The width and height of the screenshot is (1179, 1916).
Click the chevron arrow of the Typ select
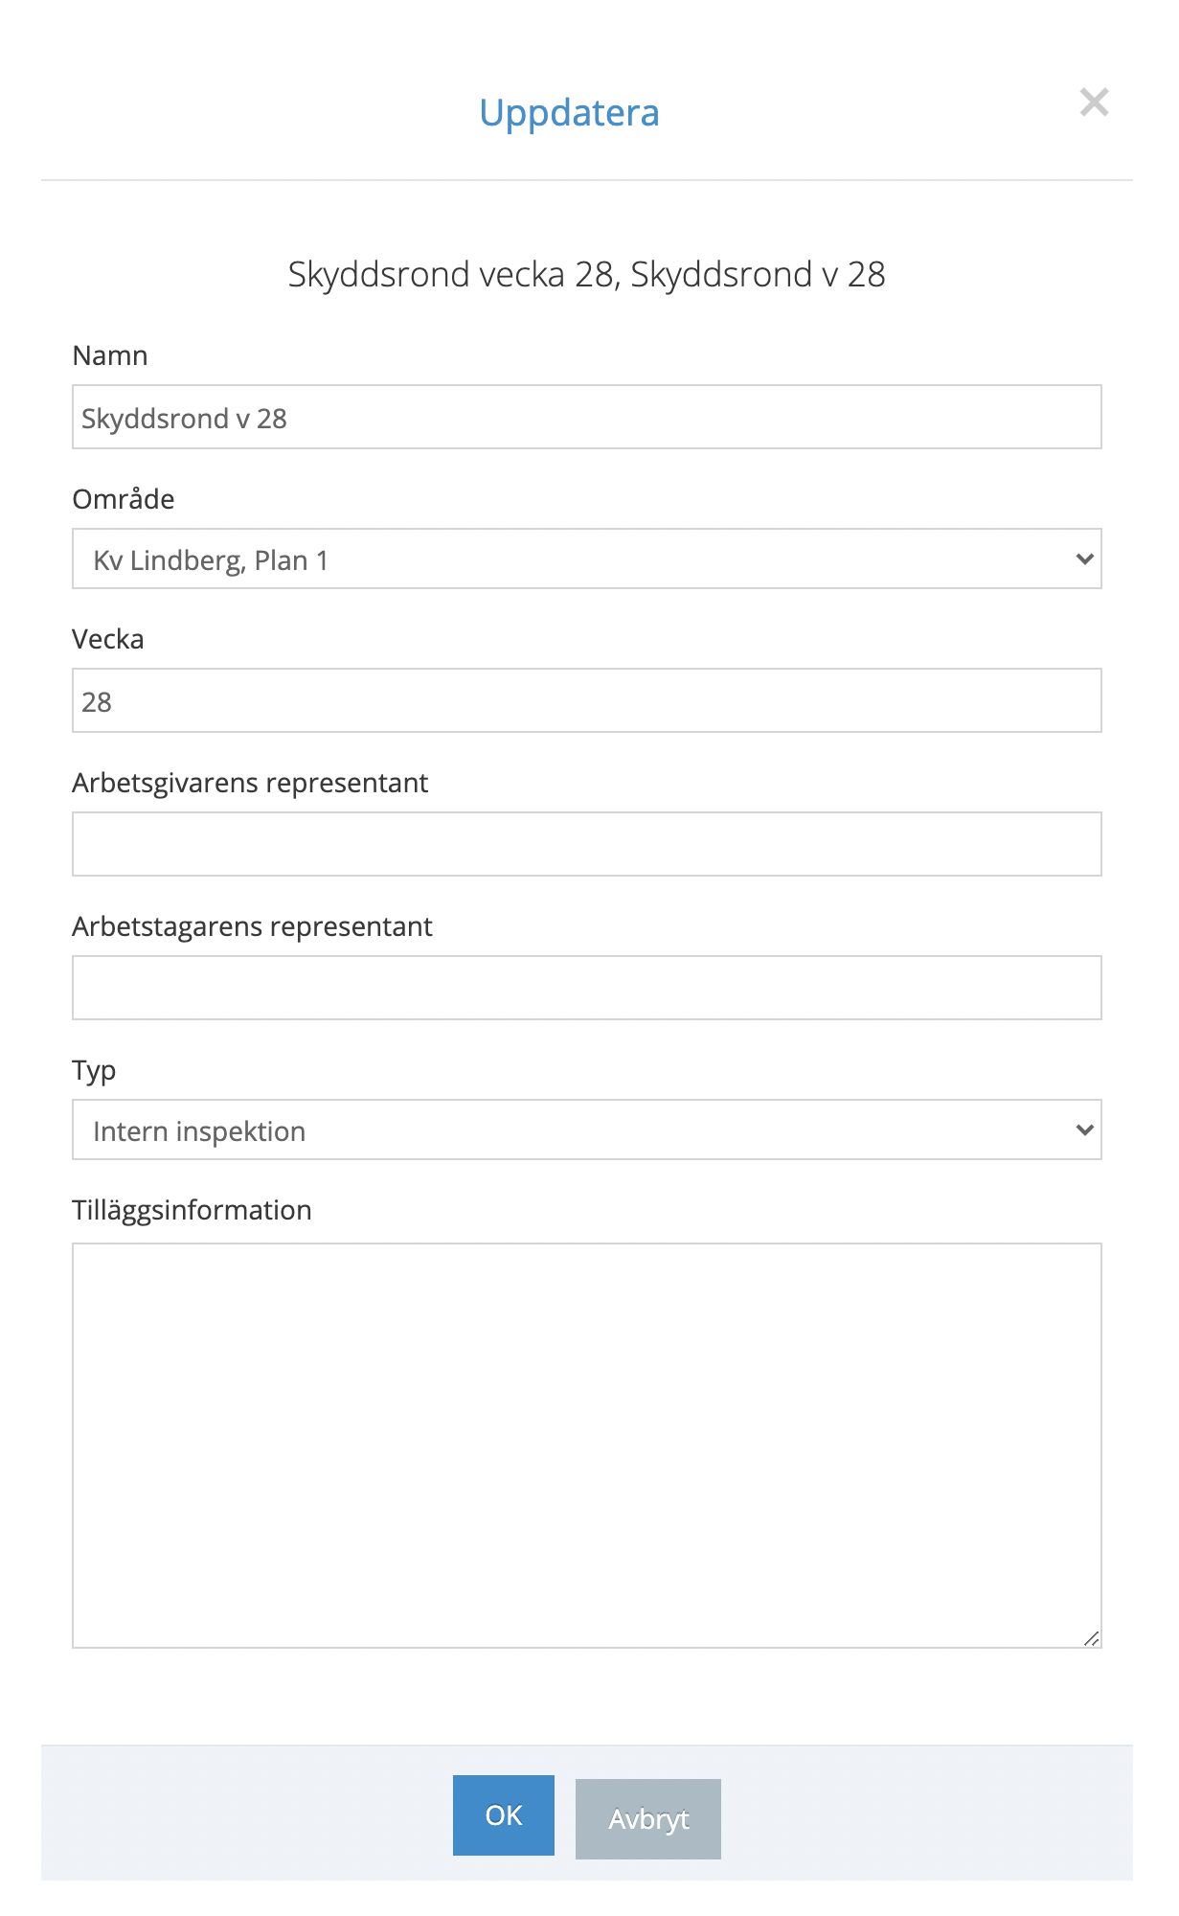(1084, 1129)
